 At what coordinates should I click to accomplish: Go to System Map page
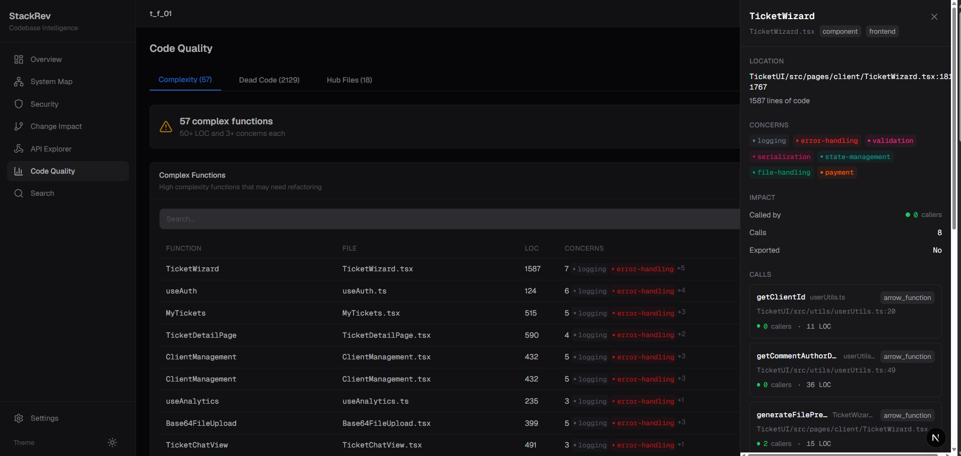tap(68, 82)
